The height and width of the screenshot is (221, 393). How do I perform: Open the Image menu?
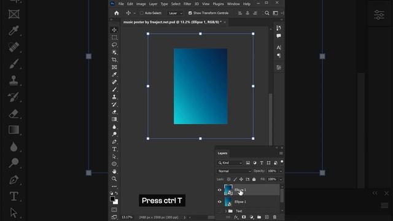pyautogui.click(x=141, y=4)
